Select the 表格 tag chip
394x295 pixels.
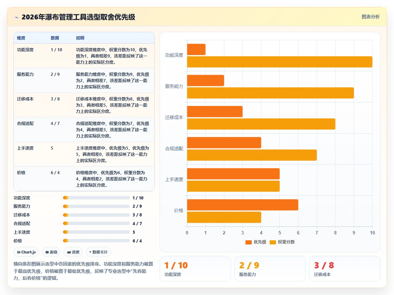(51, 252)
